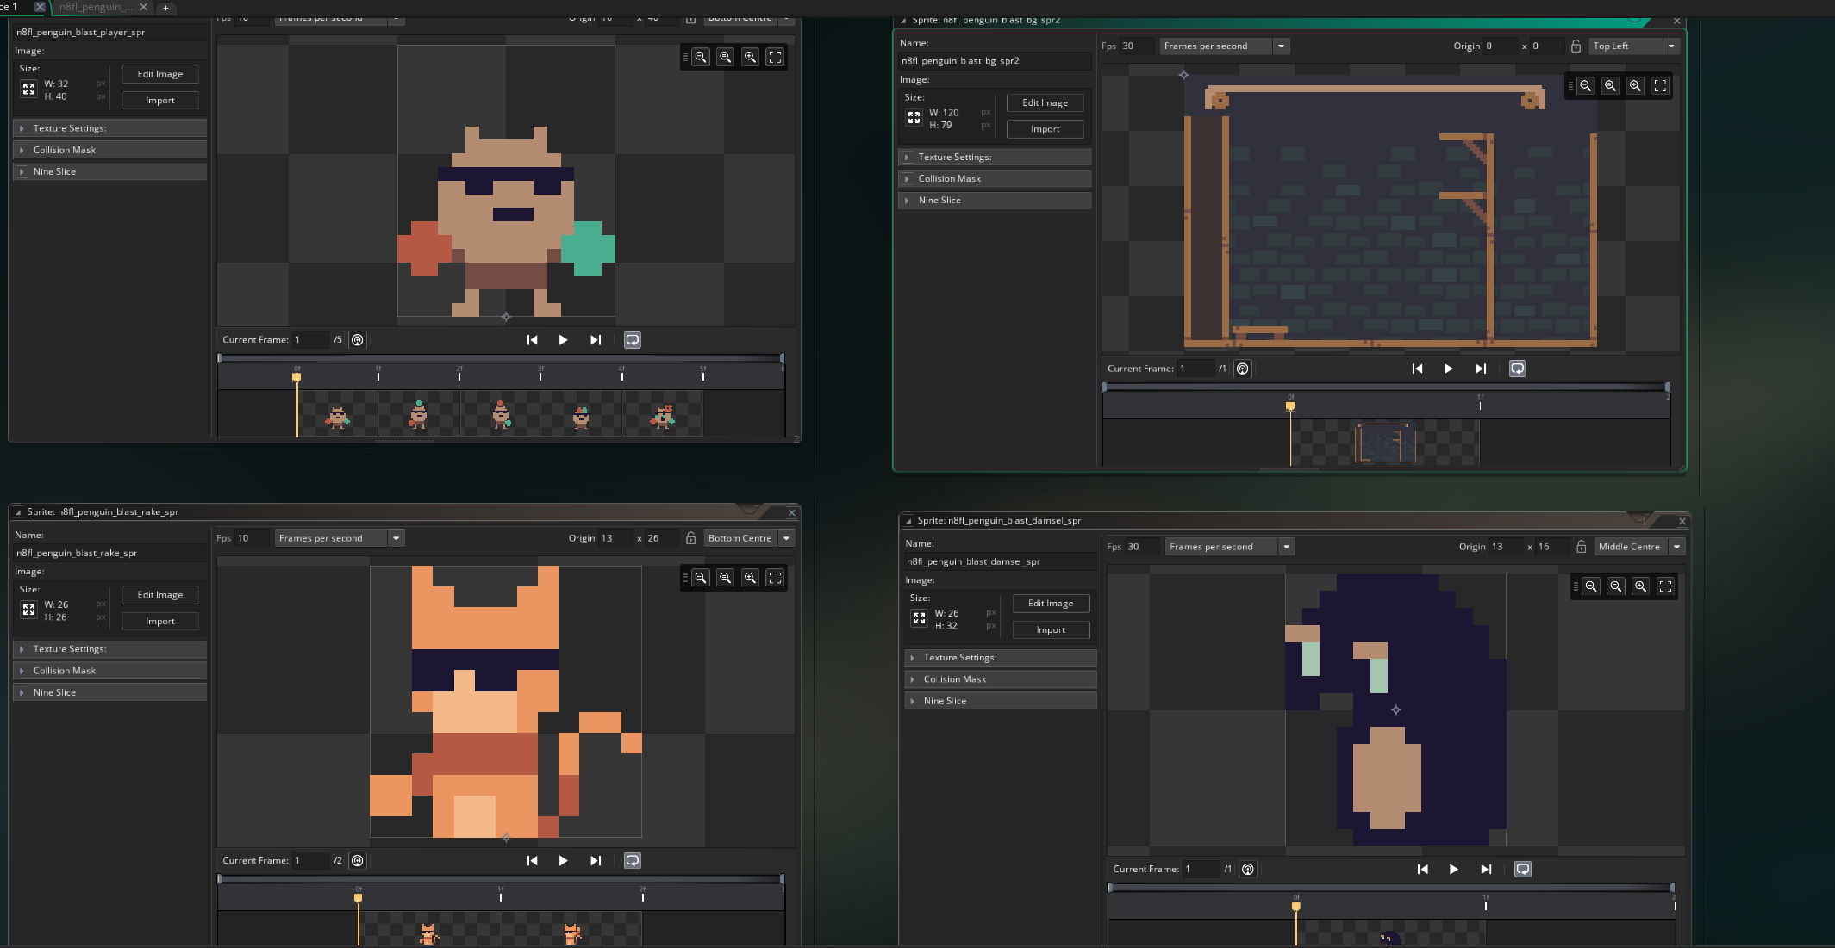
Task: Reset zoom in bg_spr2 preview
Action: coord(1611,85)
